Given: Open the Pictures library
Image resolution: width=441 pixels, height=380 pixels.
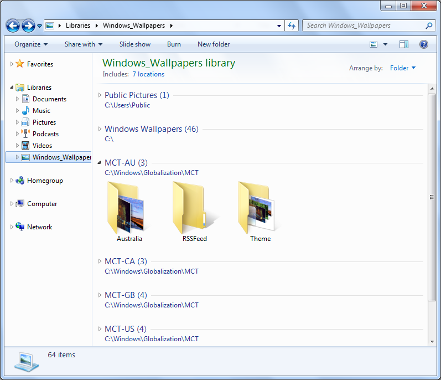Looking at the screenshot, I should click(x=44, y=122).
